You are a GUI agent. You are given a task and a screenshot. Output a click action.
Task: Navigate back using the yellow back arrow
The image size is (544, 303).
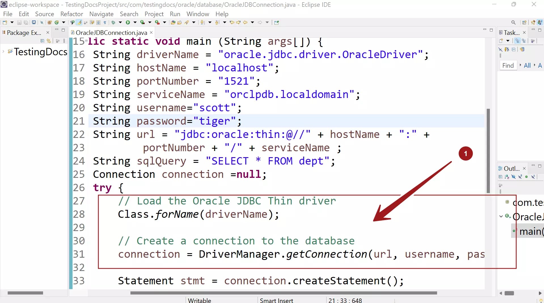pyautogui.click(x=245, y=22)
